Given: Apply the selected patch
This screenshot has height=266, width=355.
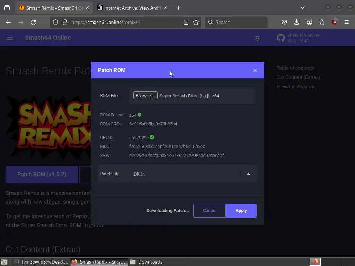Looking at the screenshot, I should [x=241, y=210].
